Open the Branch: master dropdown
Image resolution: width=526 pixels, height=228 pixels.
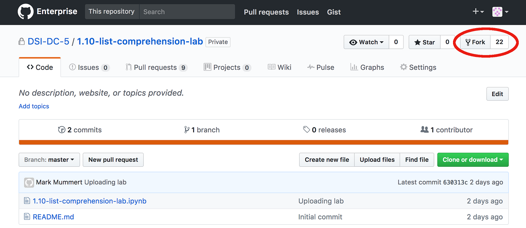(x=49, y=160)
